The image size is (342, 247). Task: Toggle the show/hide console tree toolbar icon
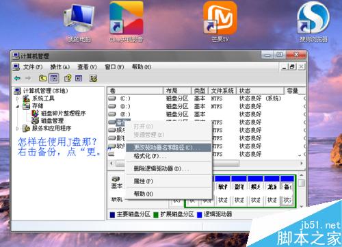click(54, 79)
